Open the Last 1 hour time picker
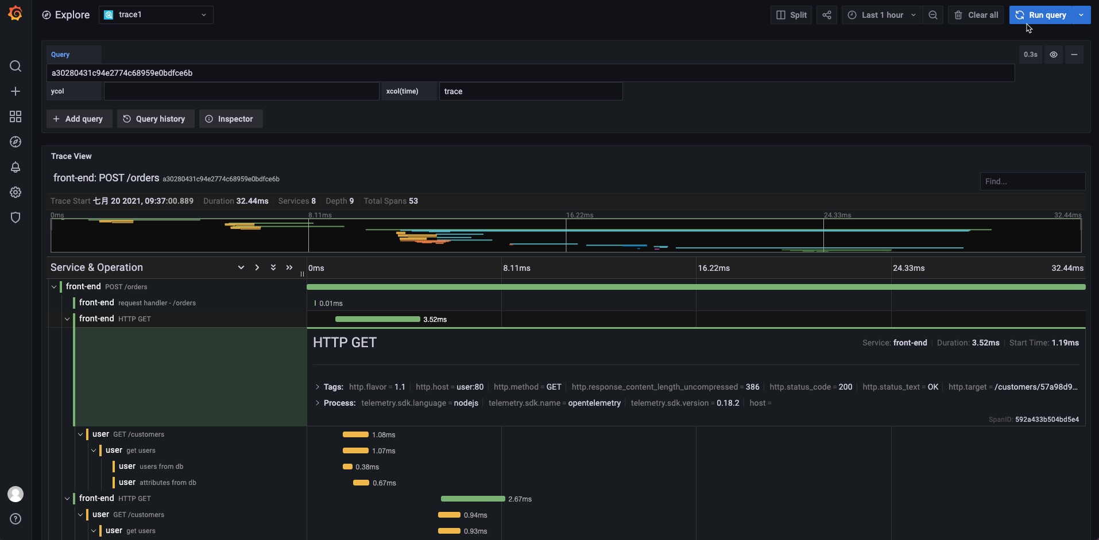Screen dimensions: 1099x540 pos(882,15)
